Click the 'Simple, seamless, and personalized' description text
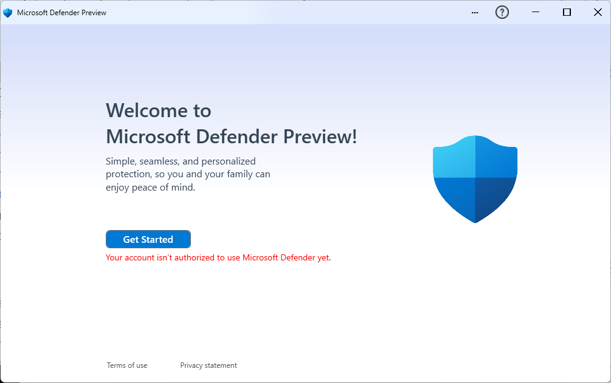611x383 pixels. 188,174
